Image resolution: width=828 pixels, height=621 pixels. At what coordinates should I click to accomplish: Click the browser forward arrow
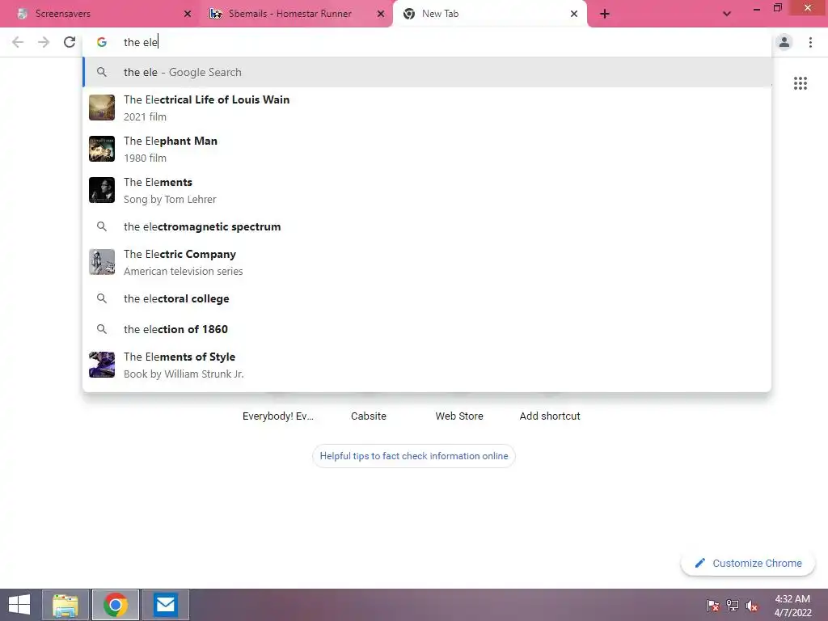[x=44, y=42]
